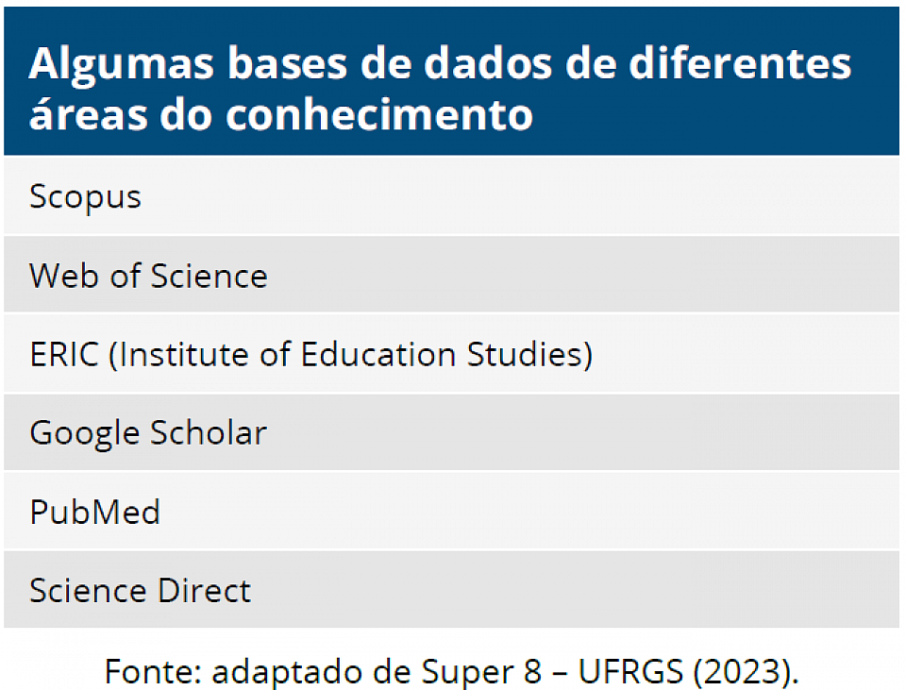906x690 pixels.
Task: Click the Web of Science text
Action: point(148,276)
